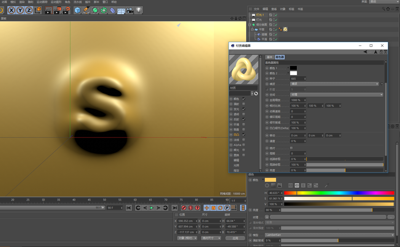
Task: Open the 空间 space dropdown
Action: point(336,94)
